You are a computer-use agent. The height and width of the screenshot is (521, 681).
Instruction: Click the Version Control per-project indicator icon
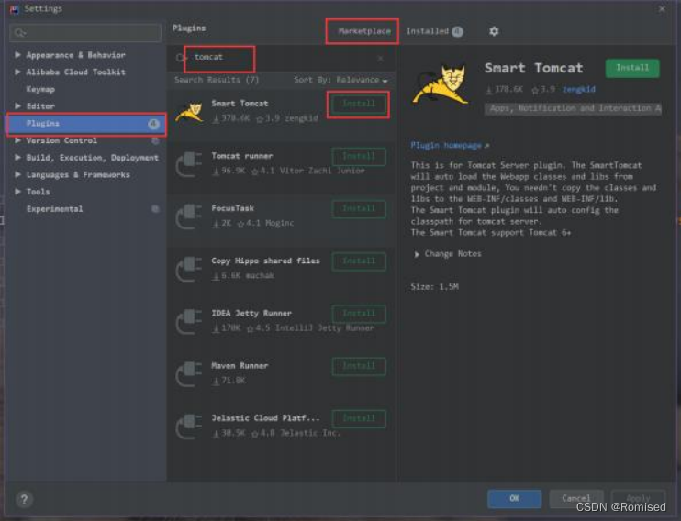(155, 140)
